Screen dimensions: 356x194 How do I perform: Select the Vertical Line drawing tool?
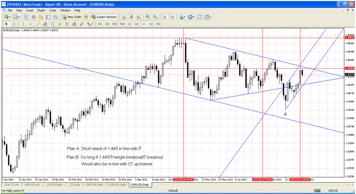pyautogui.click(x=23, y=24)
